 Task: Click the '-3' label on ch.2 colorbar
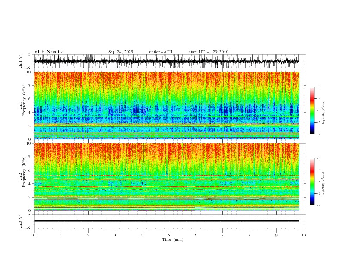point(319,158)
